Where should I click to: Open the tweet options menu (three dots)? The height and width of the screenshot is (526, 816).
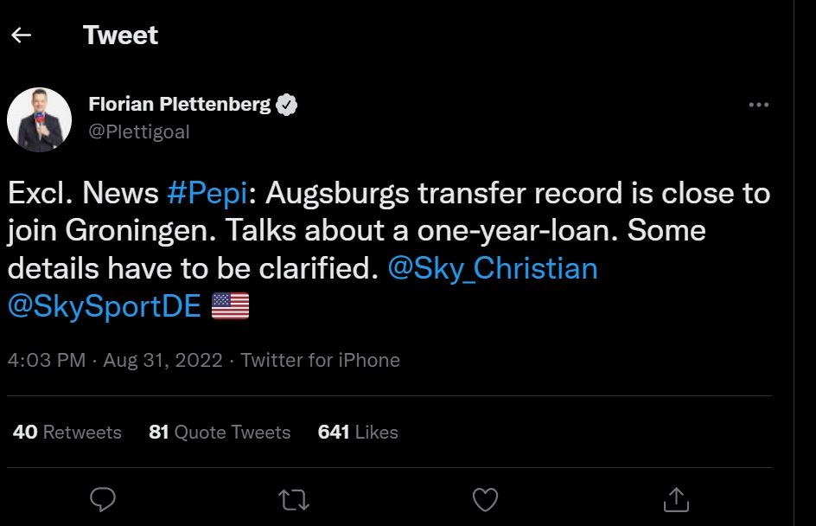(759, 104)
